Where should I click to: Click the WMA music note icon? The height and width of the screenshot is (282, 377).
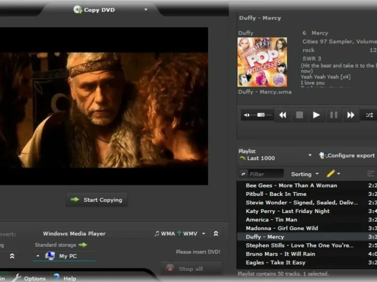157,233
